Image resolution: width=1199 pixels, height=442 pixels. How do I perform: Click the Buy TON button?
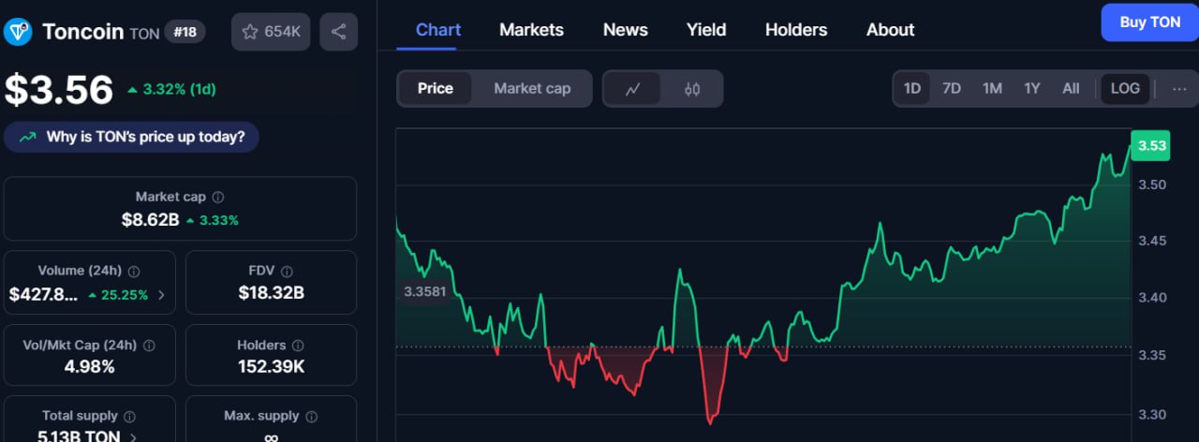pyautogui.click(x=1149, y=22)
